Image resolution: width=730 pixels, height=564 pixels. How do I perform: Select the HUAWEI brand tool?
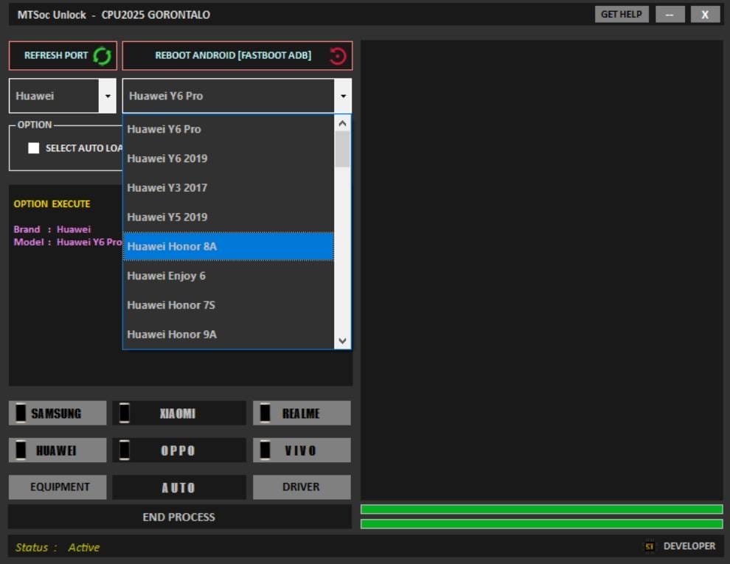(58, 450)
